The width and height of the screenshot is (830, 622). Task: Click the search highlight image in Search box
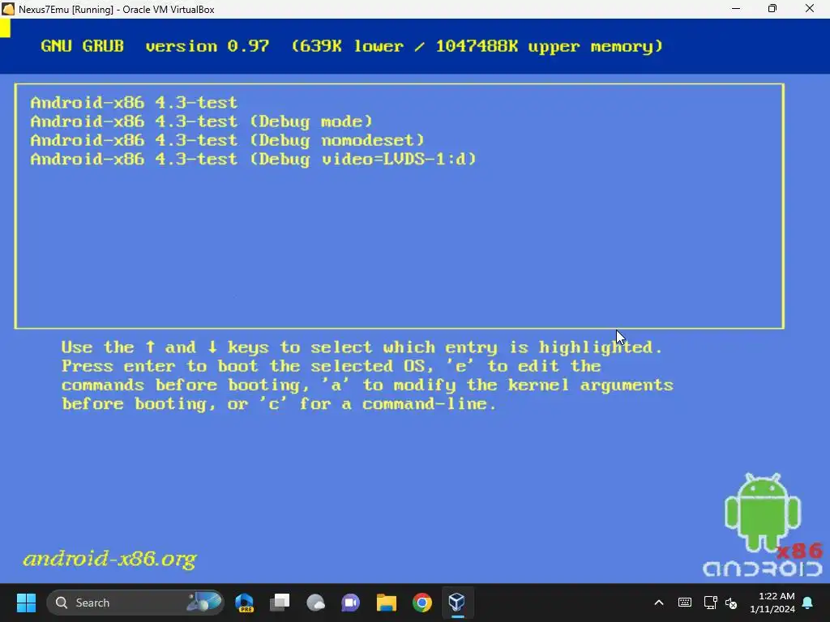click(x=203, y=603)
